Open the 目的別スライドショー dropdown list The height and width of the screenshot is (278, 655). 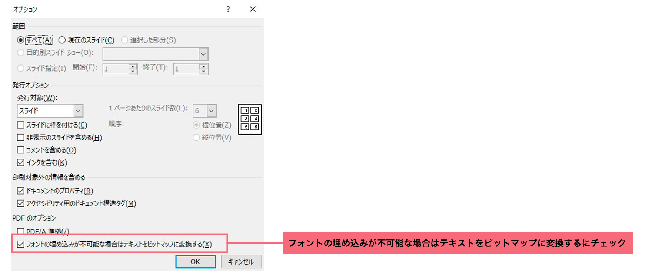tap(203, 54)
